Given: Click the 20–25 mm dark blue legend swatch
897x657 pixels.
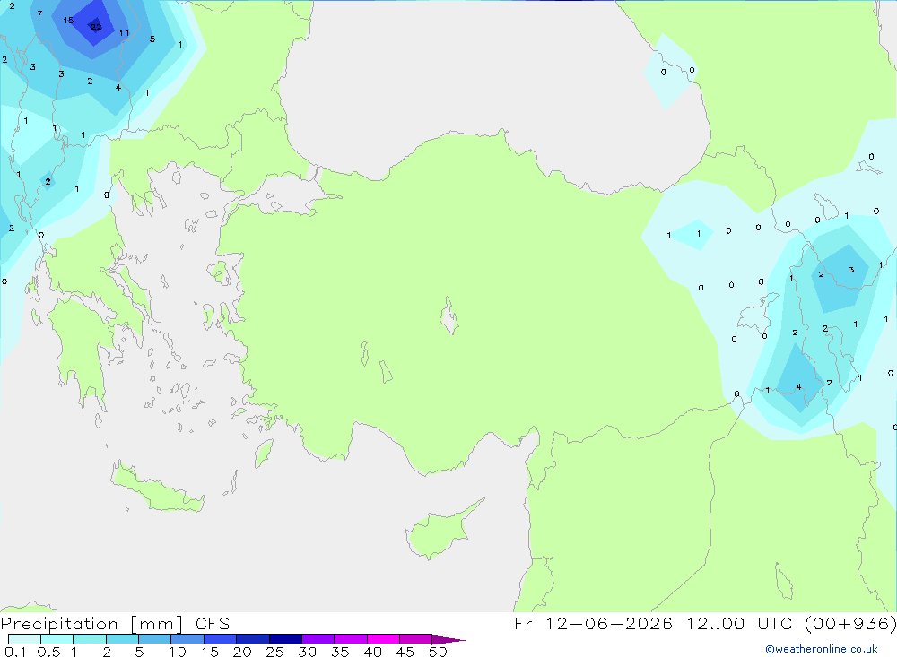Looking at the screenshot, I should (252, 639).
